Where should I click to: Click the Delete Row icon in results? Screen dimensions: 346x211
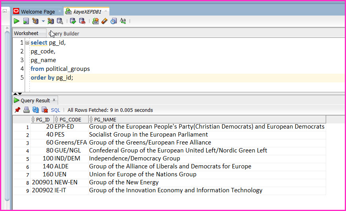click(x=45, y=110)
